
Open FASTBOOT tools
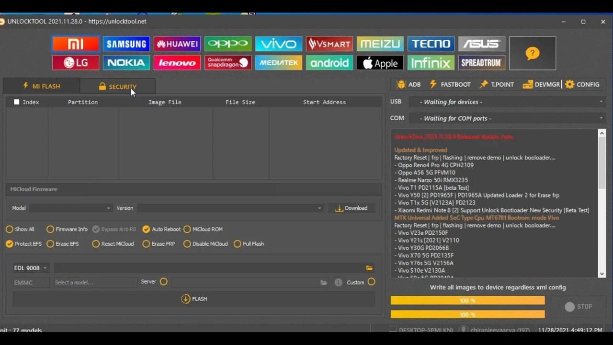[450, 84]
